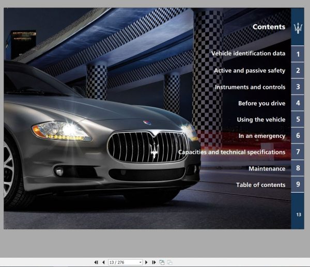Open Using the vehicle section
The height and width of the screenshot is (267, 310).
point(261,120)
